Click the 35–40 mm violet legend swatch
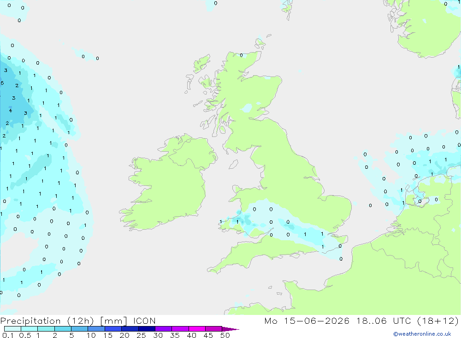 (x=180, y=329)
